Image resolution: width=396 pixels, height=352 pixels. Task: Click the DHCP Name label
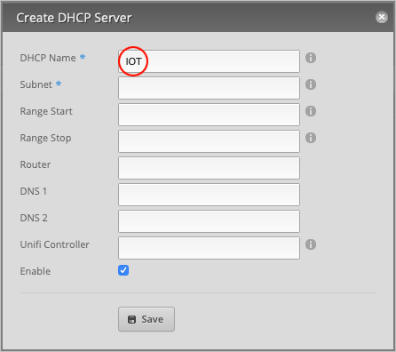tap(48, 58)
